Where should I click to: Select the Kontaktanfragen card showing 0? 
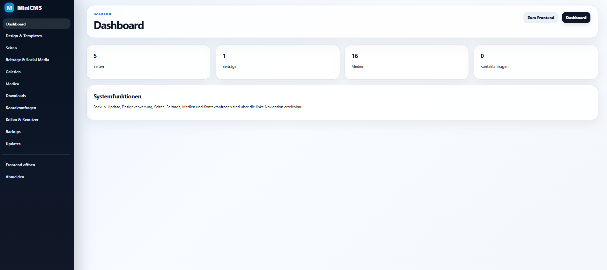(x=536, y=62)
